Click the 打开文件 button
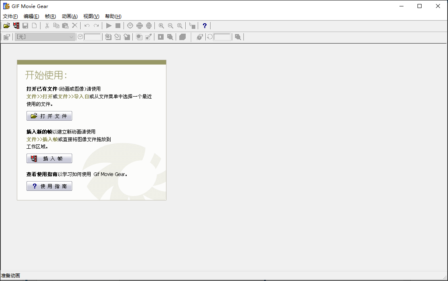Screen dimensions: 448x281 49,116
